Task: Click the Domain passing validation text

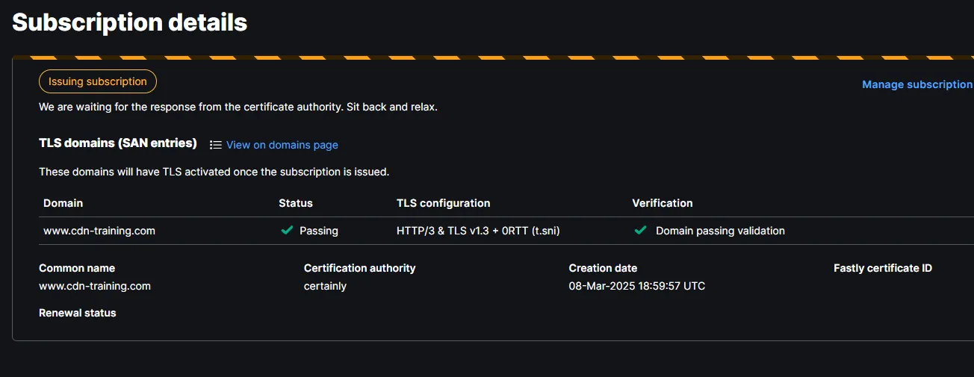Action: click(720, 231)
